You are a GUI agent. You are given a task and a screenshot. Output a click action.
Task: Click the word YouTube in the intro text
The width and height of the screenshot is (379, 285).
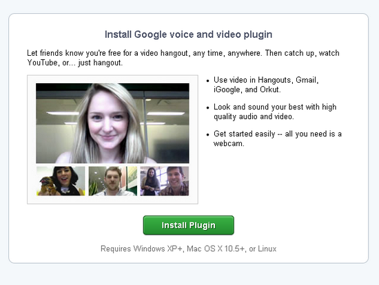[42, 63]
